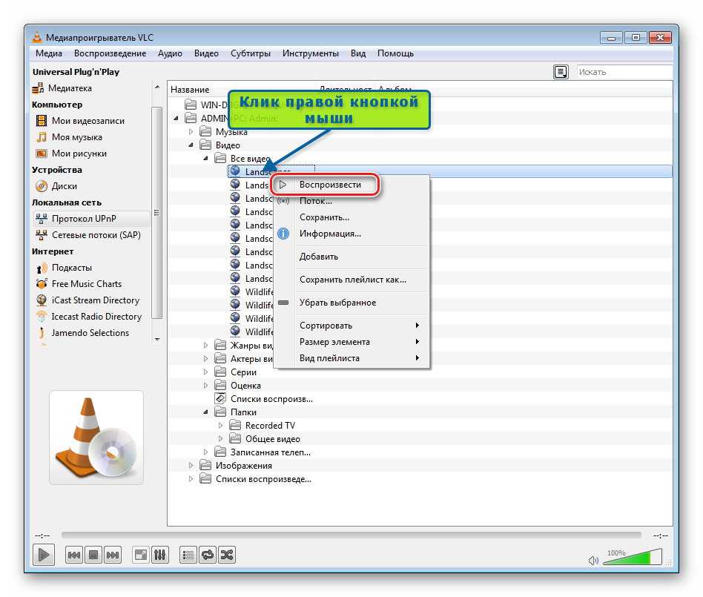Image resolution: width=703 pixels, height=597 pixels.
Task: Toggle fullscreen video mode
Action: [x=141, y=555]
